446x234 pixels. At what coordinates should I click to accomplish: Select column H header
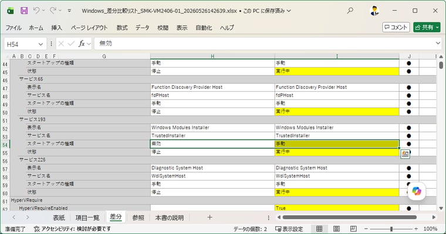[x=212, y=56]
